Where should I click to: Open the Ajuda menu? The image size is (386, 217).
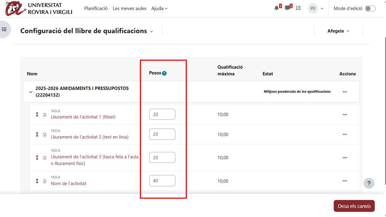point(159,9)
